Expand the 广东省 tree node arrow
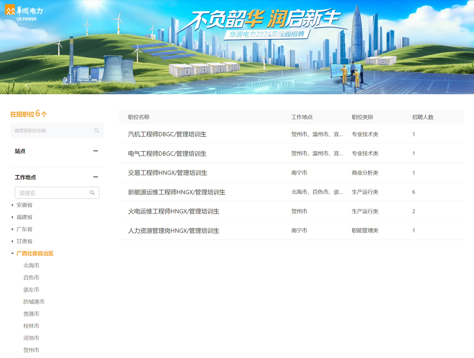 (x=12, y=229)
